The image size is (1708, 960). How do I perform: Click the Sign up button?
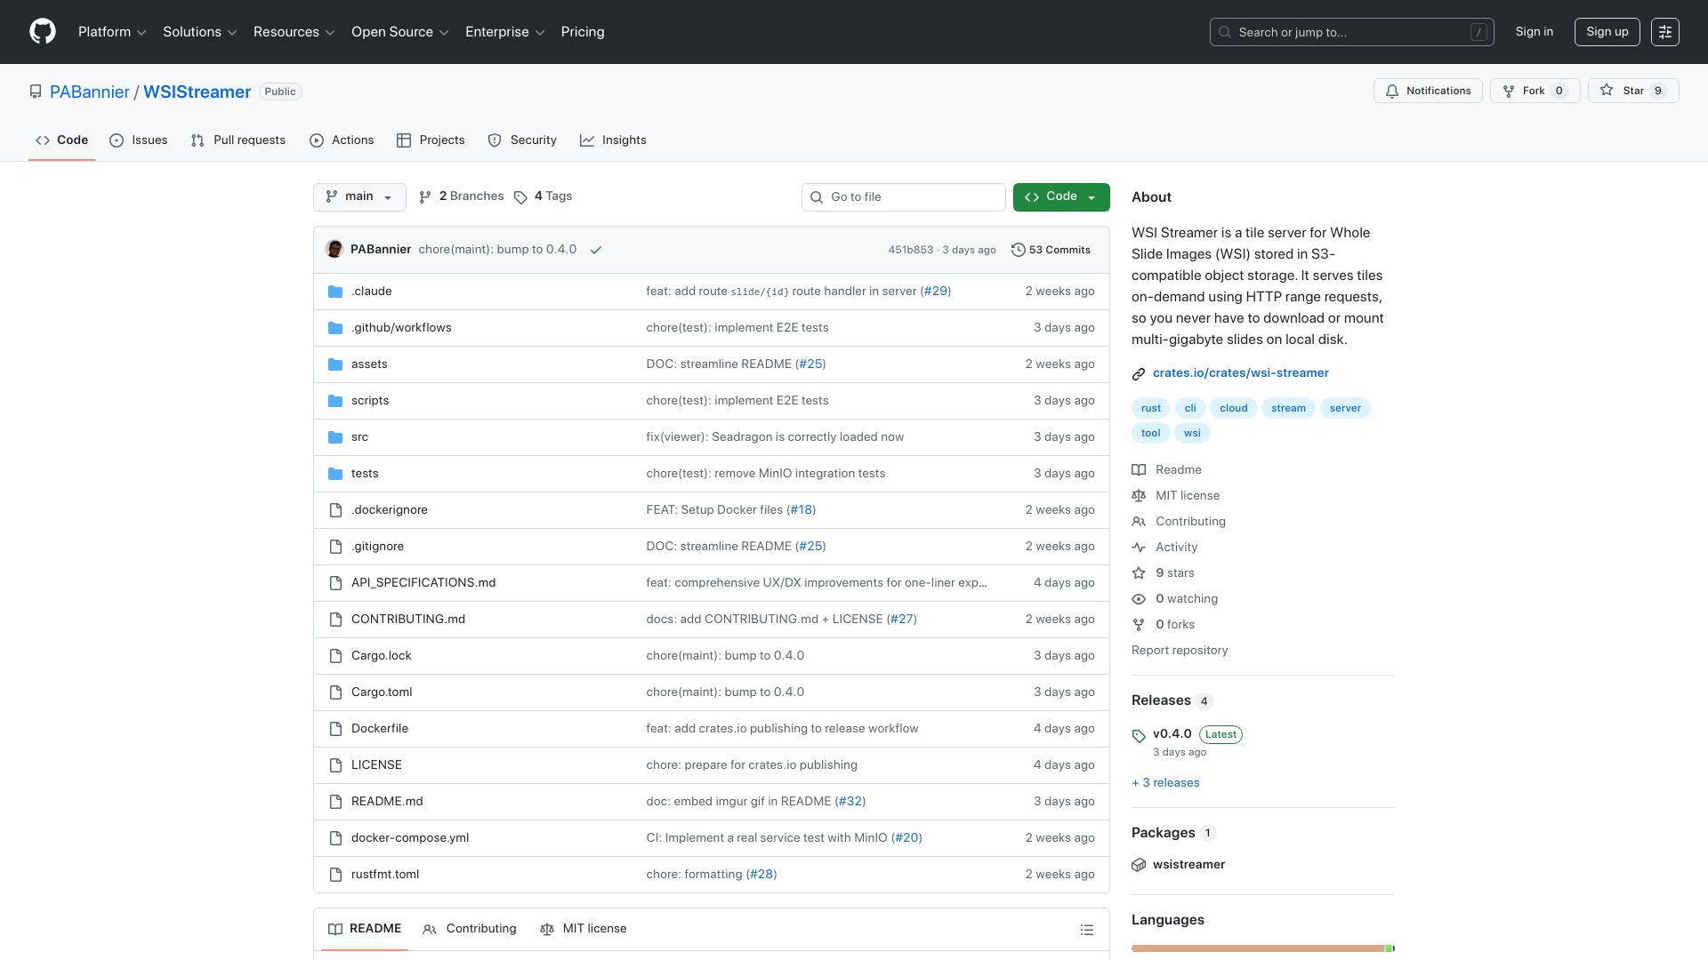1607,32
